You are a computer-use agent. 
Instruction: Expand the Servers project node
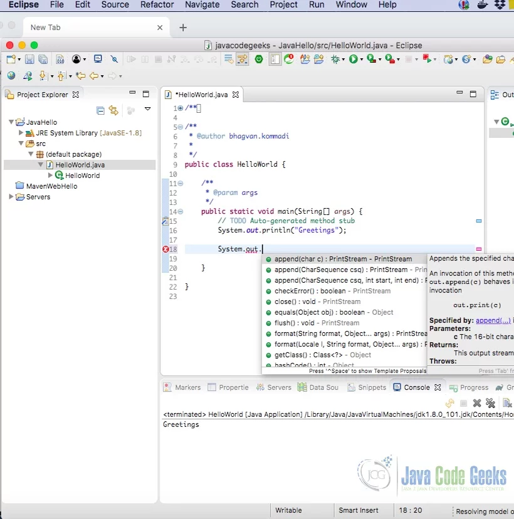11,197
